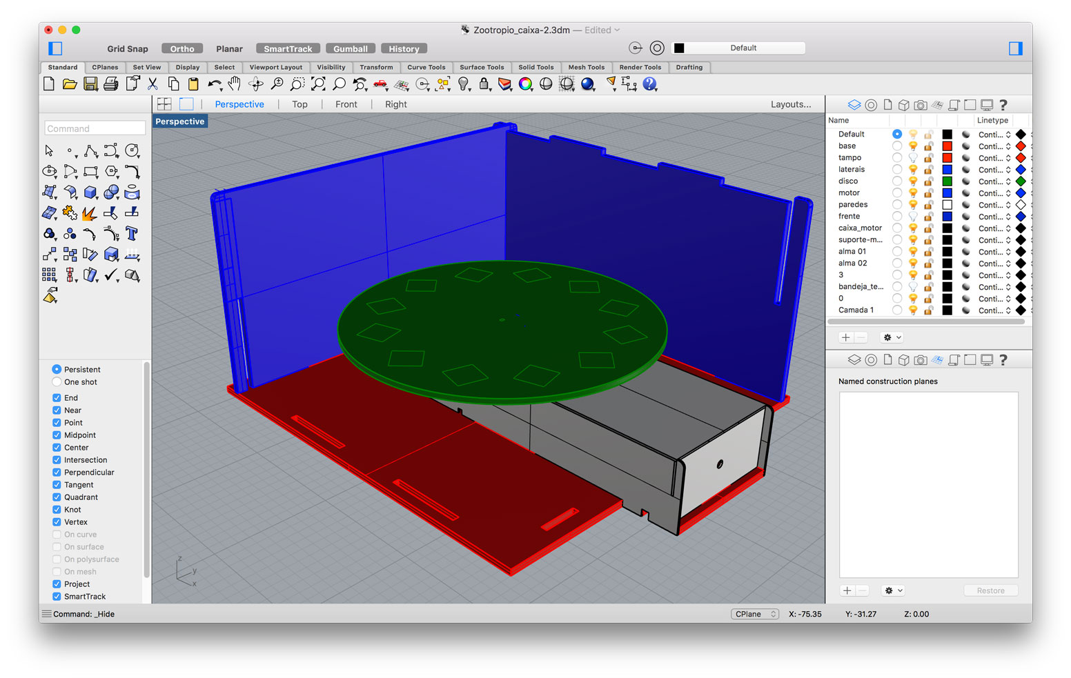Toggle the right sidebar panel icon

(x=1015, y=48)
